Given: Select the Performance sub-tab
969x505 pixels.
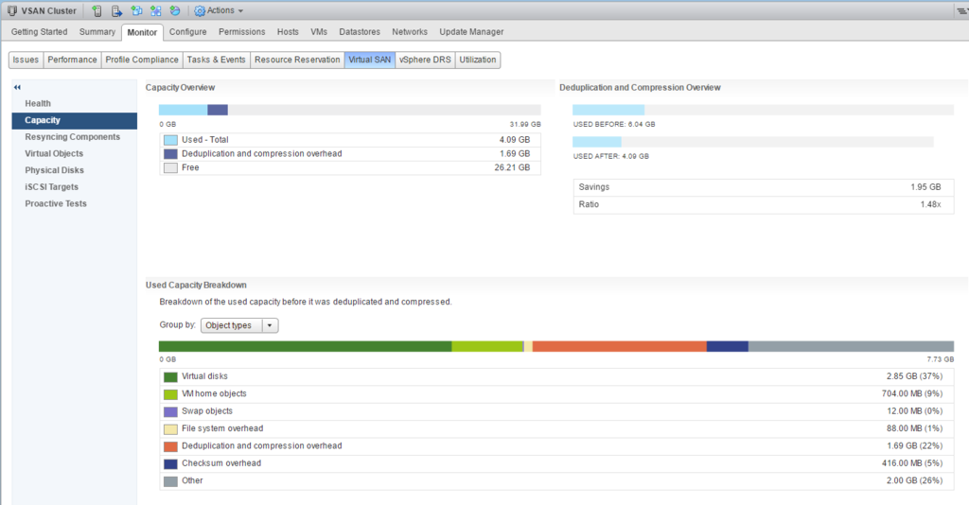Looking at the screenshot, I should 72,60.
